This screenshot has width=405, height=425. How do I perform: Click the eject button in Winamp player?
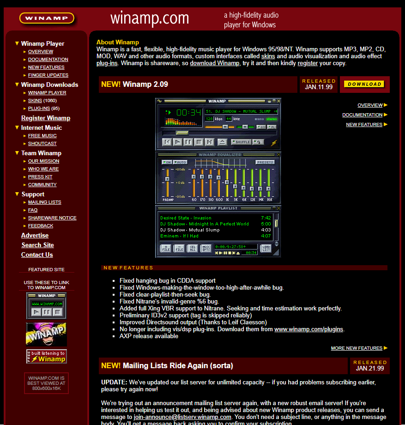(x=222, y=142)
